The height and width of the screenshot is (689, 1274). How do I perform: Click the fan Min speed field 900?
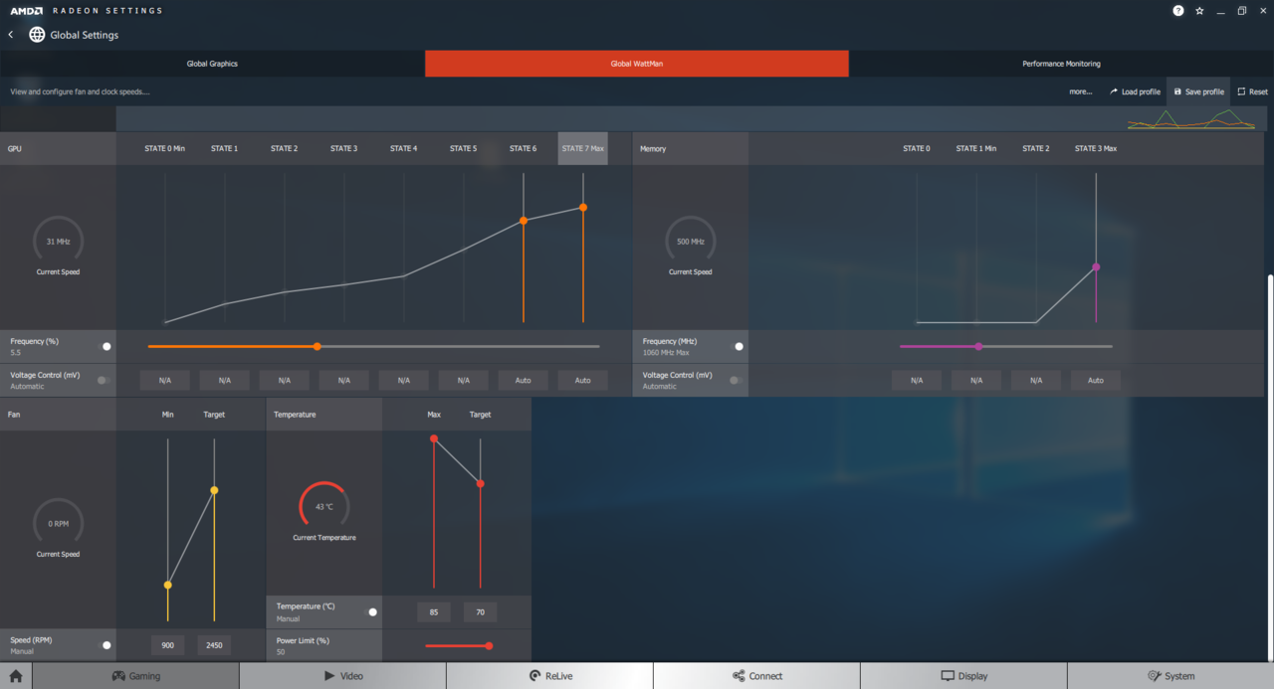pyautogui.click(x=167, y=645)
